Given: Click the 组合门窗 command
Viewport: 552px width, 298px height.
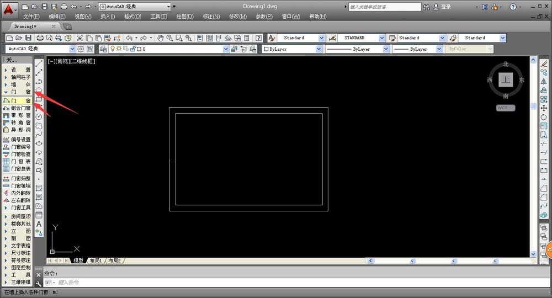Looking at the screenshot, I should (17, 108).
